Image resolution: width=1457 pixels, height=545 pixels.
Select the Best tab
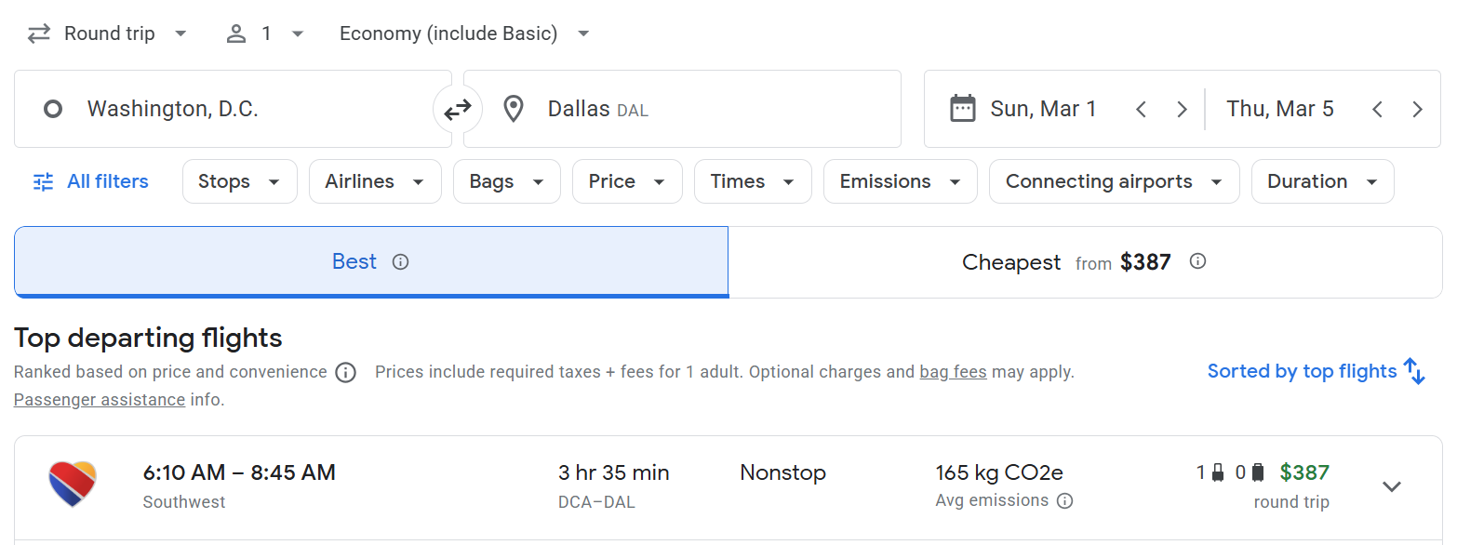point(371,262)
